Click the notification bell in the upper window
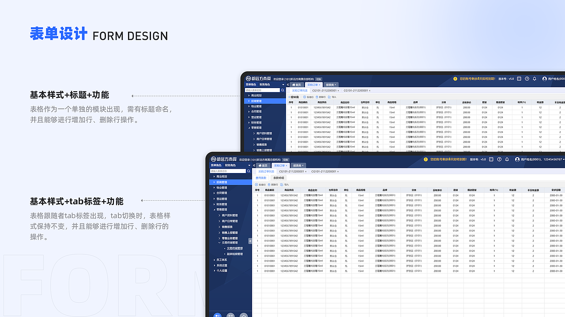Image resolution: width=565 pixels, height=317 pixels. [535, 79]
